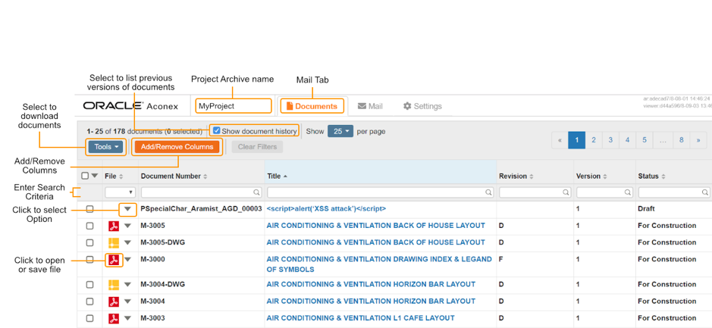Click the Add/Remove Columns button

click(177, 147)
